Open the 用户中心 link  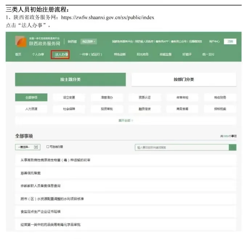click(214, 41)
